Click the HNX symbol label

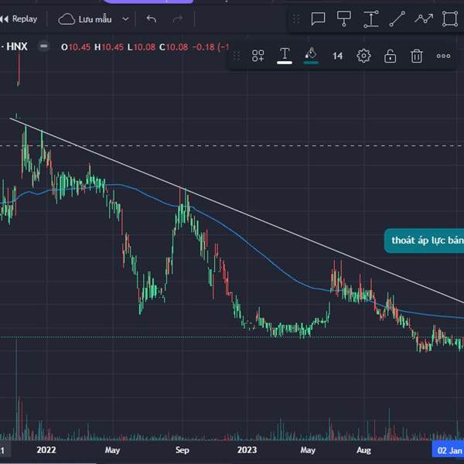pyautogui.click(x=17, y=46)
